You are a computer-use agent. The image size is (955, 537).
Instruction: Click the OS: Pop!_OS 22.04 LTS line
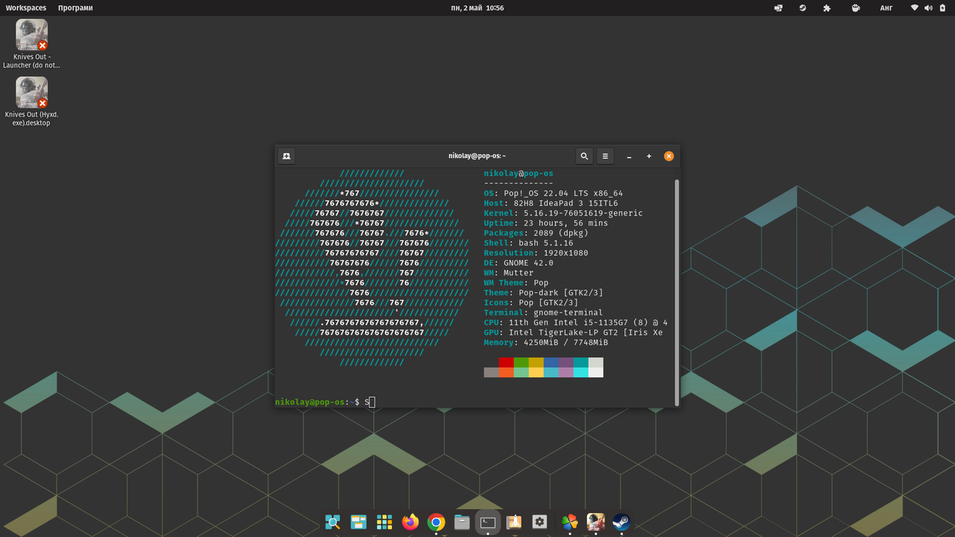coord(553,193)
